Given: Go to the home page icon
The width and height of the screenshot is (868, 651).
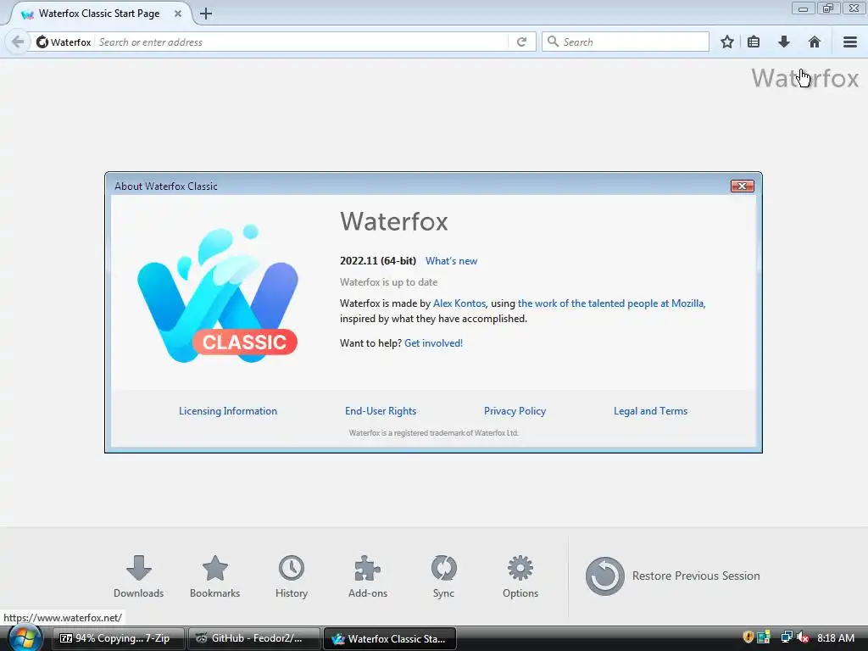Looking at the screenshot, I should pos(814,42).
